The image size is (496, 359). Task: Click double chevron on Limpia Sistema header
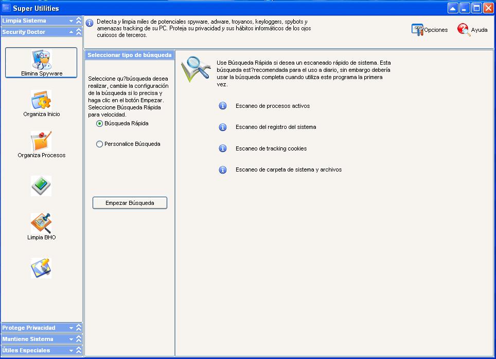coord(78,21)
